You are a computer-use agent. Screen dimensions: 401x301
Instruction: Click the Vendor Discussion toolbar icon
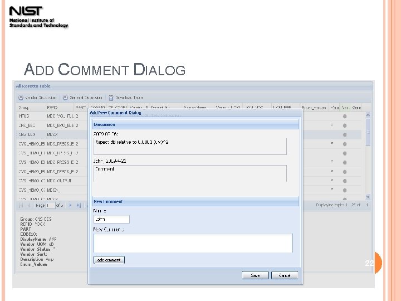pos(21,98)
